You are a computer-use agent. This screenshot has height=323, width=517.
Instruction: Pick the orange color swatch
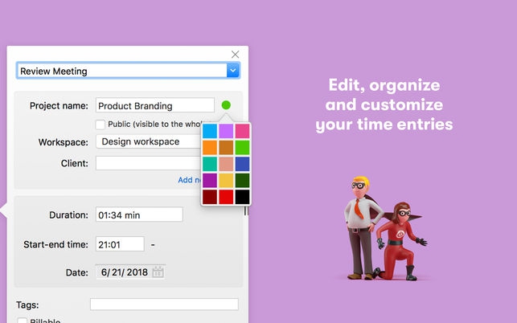[x=210, y=148]
